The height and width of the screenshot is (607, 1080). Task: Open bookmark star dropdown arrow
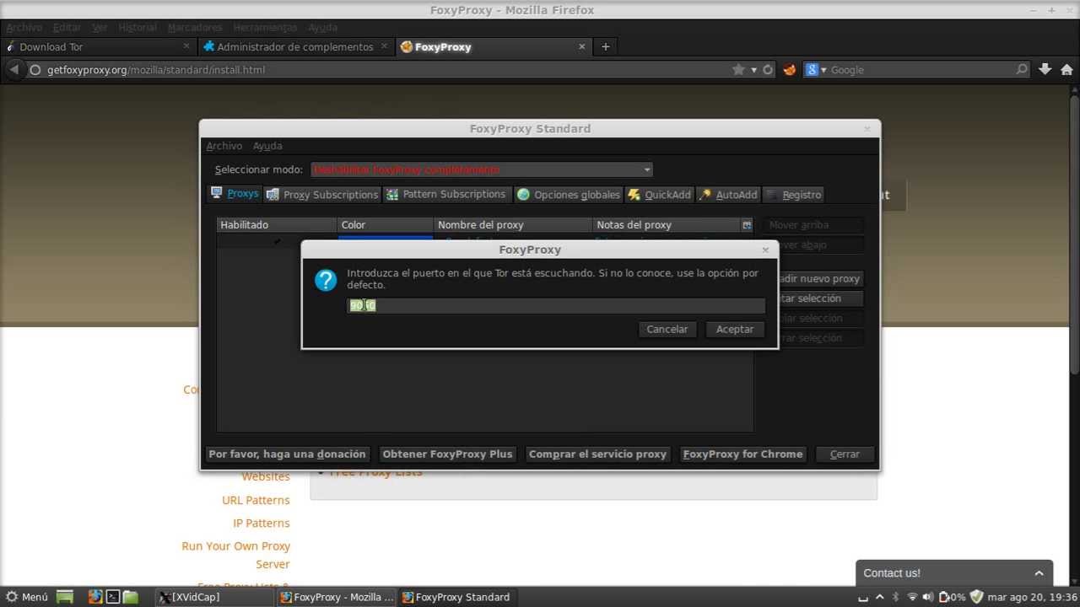[x=753, y=70]
